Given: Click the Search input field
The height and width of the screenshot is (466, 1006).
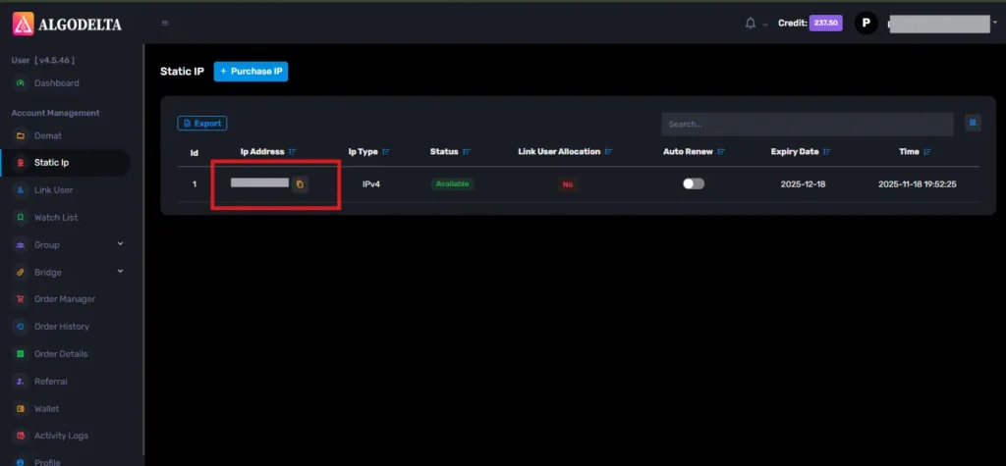Looking at the screenshot, I should point(806,124).
